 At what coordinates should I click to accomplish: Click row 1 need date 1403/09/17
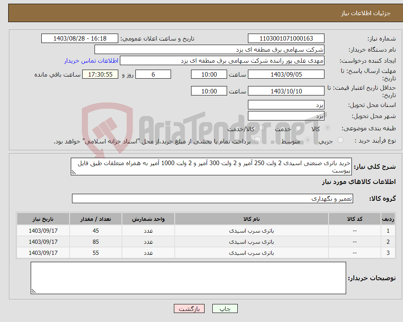(43, 231)
